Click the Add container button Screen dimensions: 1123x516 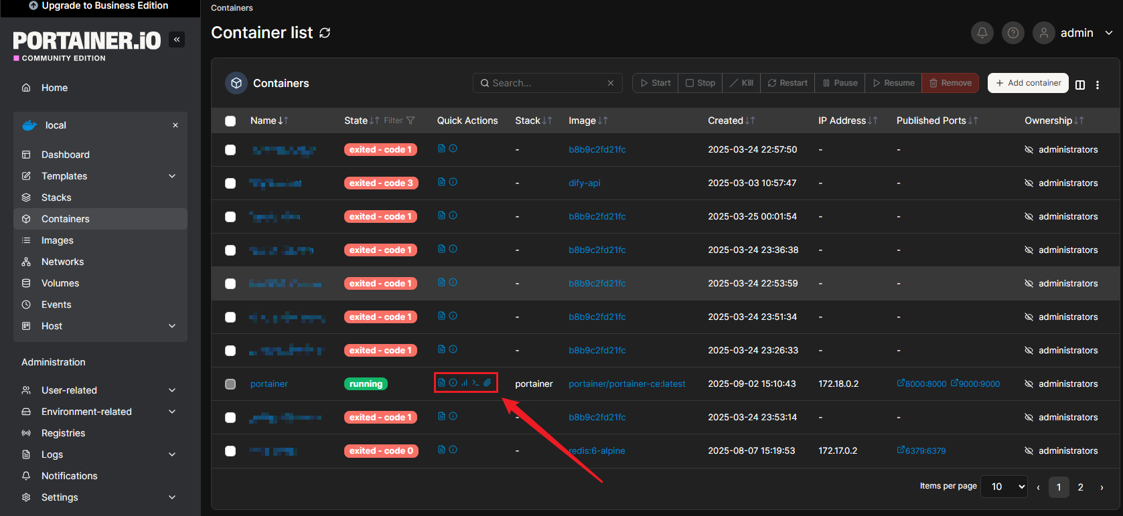click(1028, 83)
